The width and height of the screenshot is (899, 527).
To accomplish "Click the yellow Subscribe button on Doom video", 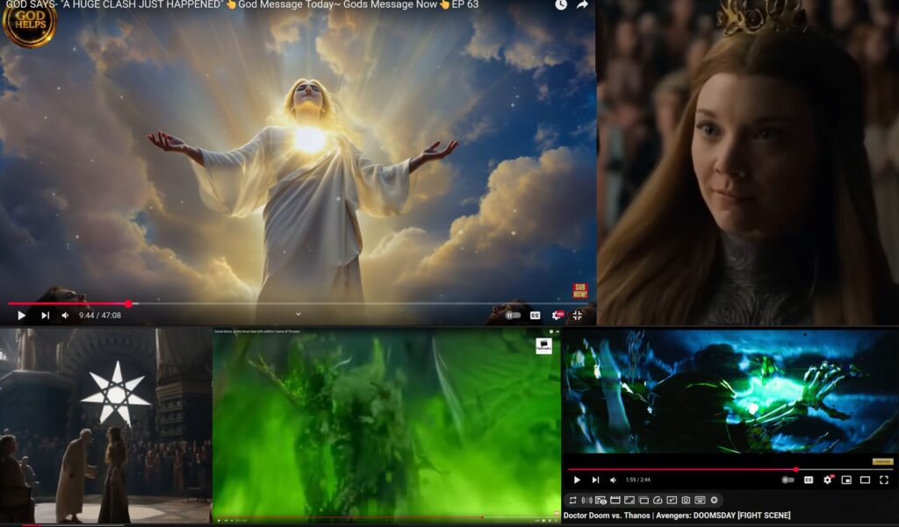I will pyautogui.click(x=882, y=461).
